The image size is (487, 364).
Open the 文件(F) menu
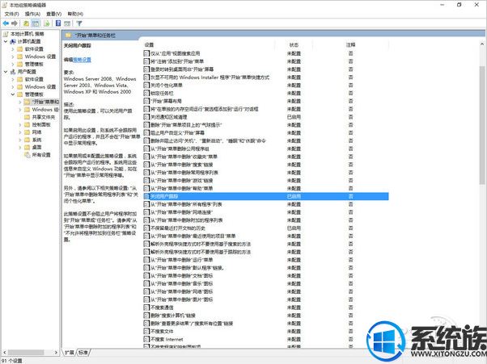coord(12,14)
